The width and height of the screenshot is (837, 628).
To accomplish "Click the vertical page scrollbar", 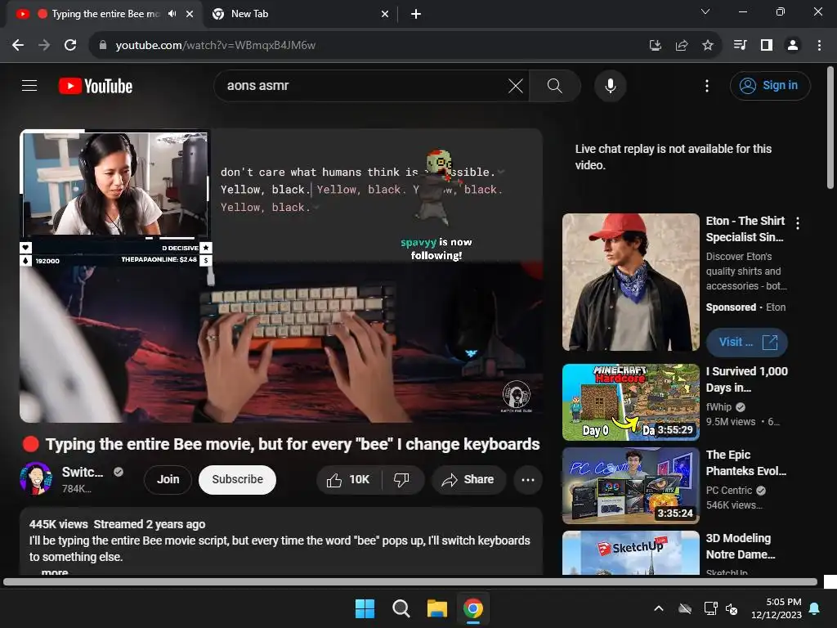I will [x=830, y=127].
